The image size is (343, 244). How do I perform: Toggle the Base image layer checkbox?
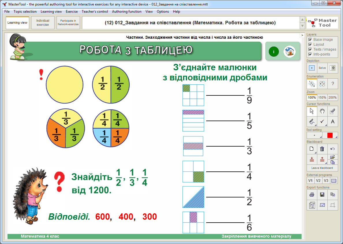tap(310, 40)
